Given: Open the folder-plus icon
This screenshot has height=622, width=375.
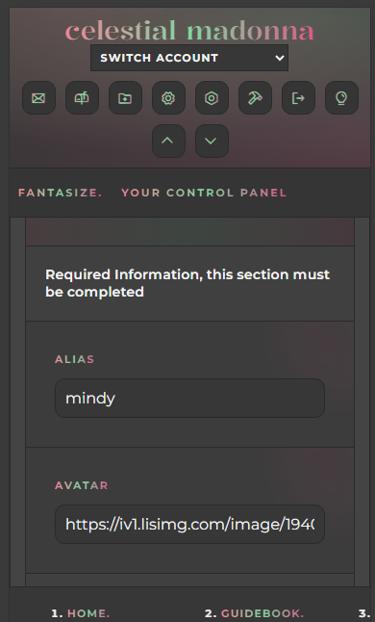Looking at the screenshot, I should [x=125, y=98].
